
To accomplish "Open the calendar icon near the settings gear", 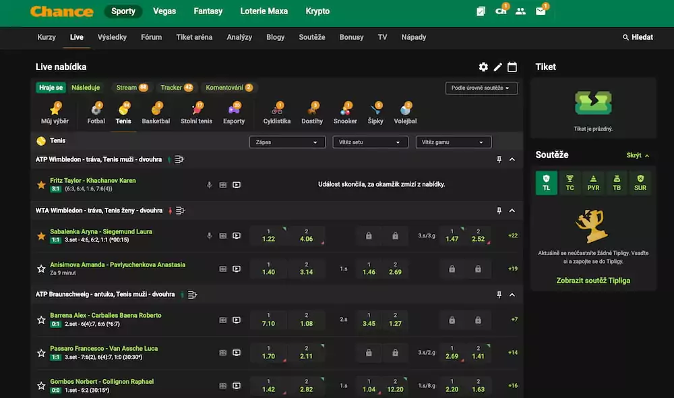I will click(x=512, y=67).
